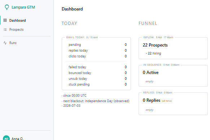
Task: Click the 'since 00:00 UTC' note
Action: click(x=75, y=96)
